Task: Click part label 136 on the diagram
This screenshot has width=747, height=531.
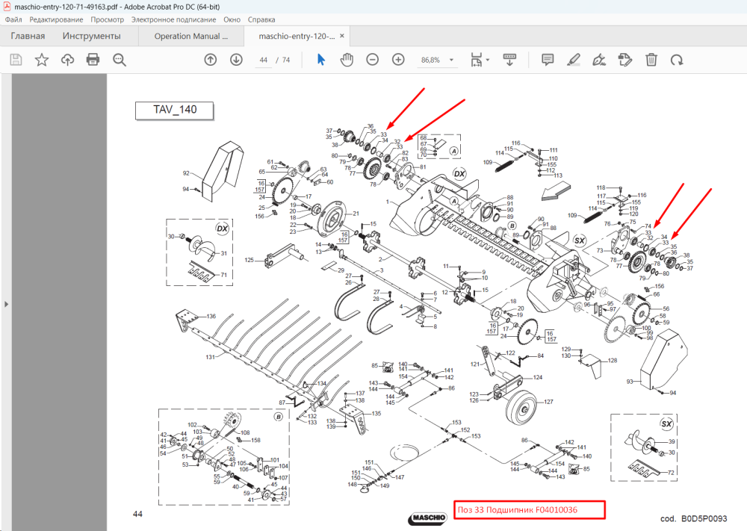Action: (211, 316)
